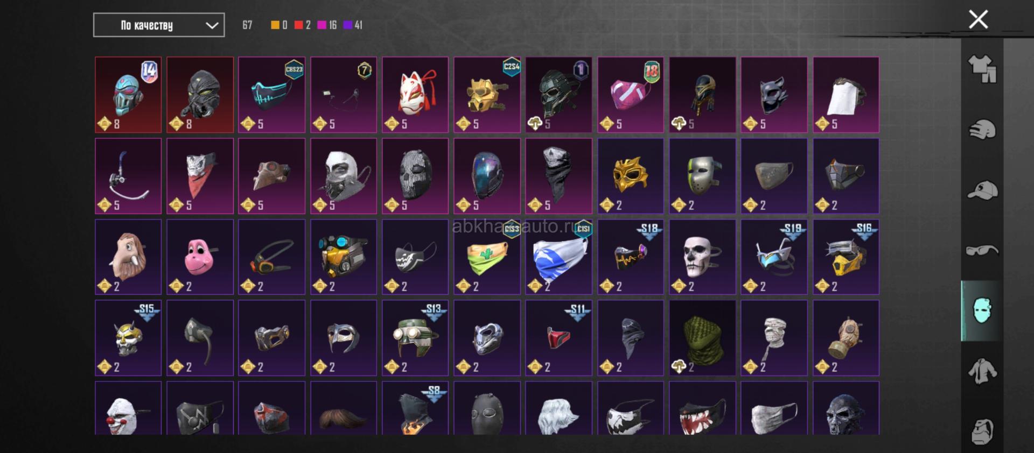1034x453 pixels.
Task: Choose the green cactus bandana mask
Action: [x=487, y=257]
